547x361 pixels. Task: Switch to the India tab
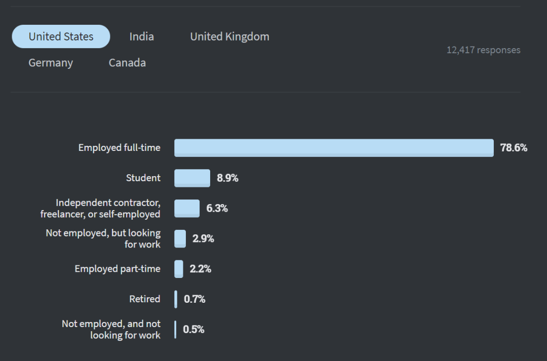pos(141,36)
